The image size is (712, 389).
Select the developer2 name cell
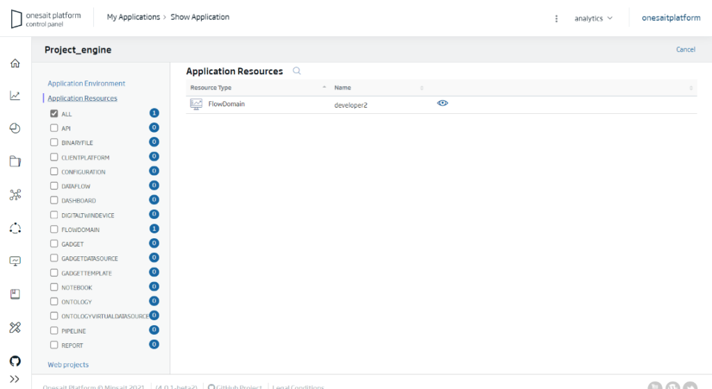pyautogui.click(x=350, y=105)
